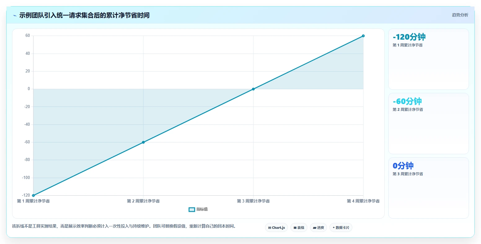
Task: Click the x-axis label 第 4 周累计净节省
Action: (x=363, y=201)
